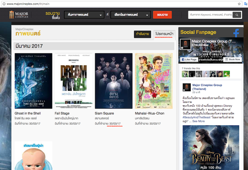Click the 7 friends like this text
The image size is (248, 170).
coord(191,68)
